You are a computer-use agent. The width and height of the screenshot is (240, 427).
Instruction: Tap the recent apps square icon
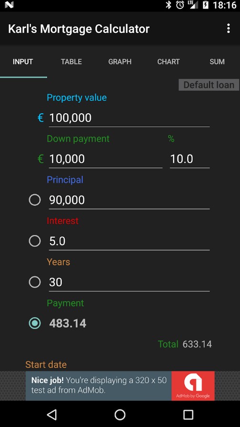(x=188, y=415)
